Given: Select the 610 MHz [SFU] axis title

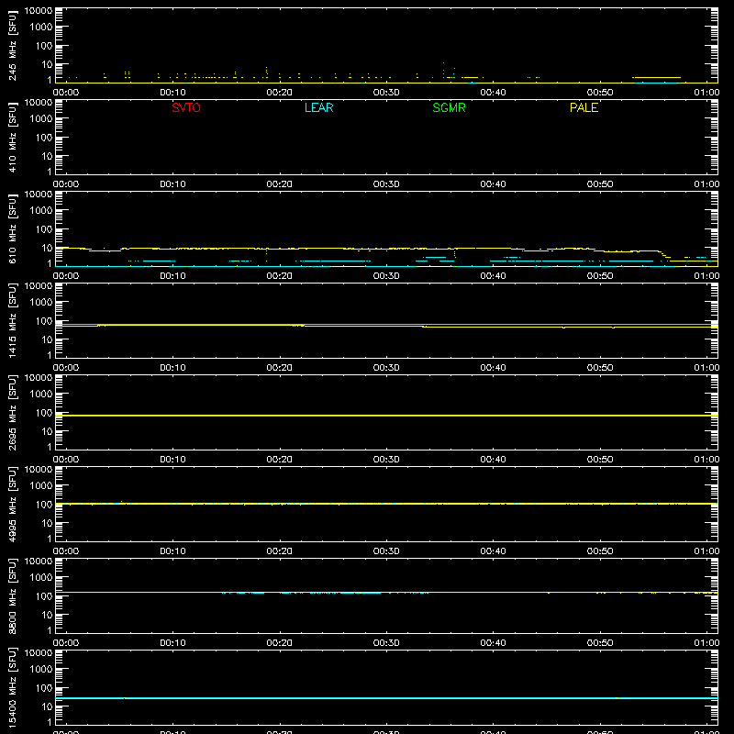Looking at the screenshot, I should tap(12, 228).
